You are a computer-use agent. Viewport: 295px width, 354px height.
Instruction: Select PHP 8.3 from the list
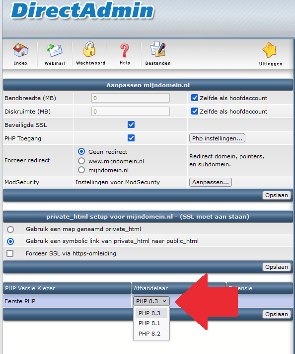[151, 313]
